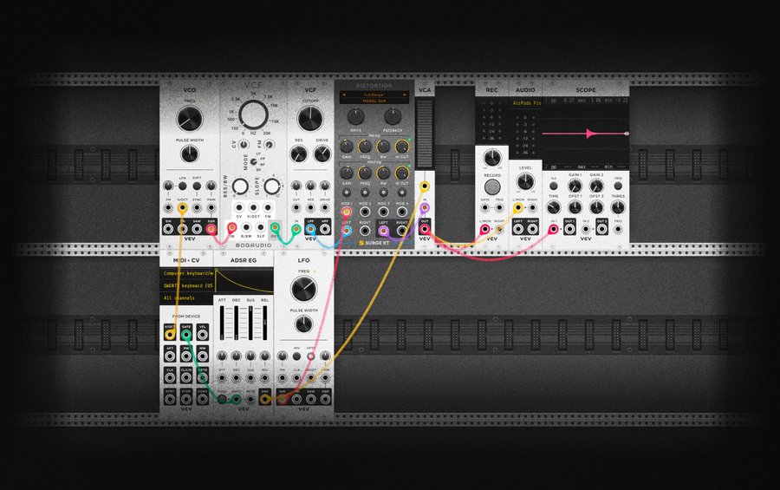Click the VCV VCF LPF output jack
This screenshot has height=490, width=780.
(310, 229)
